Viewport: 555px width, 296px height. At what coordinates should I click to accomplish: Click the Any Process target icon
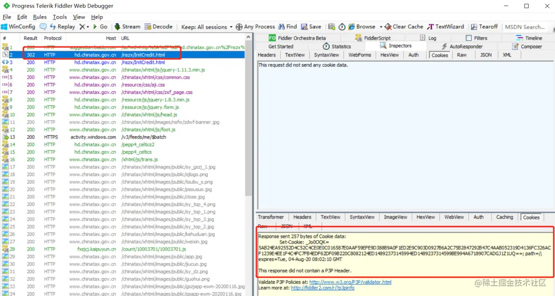(x=239, y=27)
